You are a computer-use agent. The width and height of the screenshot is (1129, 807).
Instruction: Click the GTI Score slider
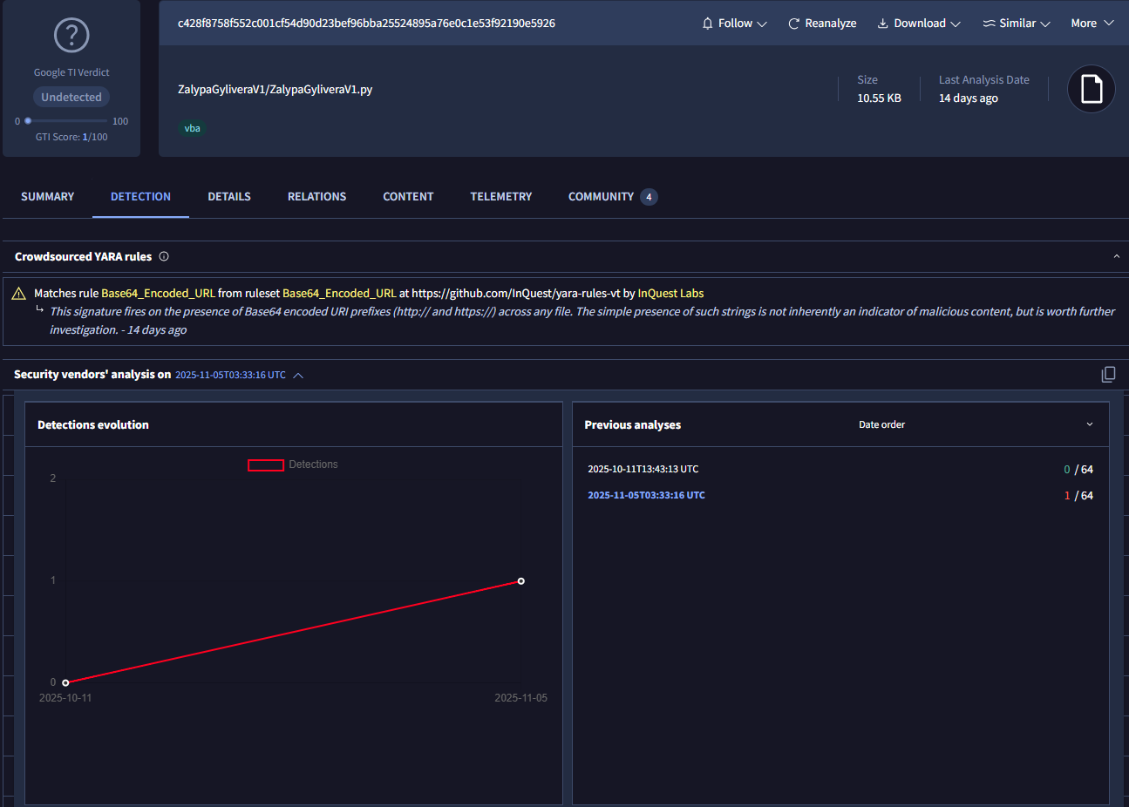point(66,121)
